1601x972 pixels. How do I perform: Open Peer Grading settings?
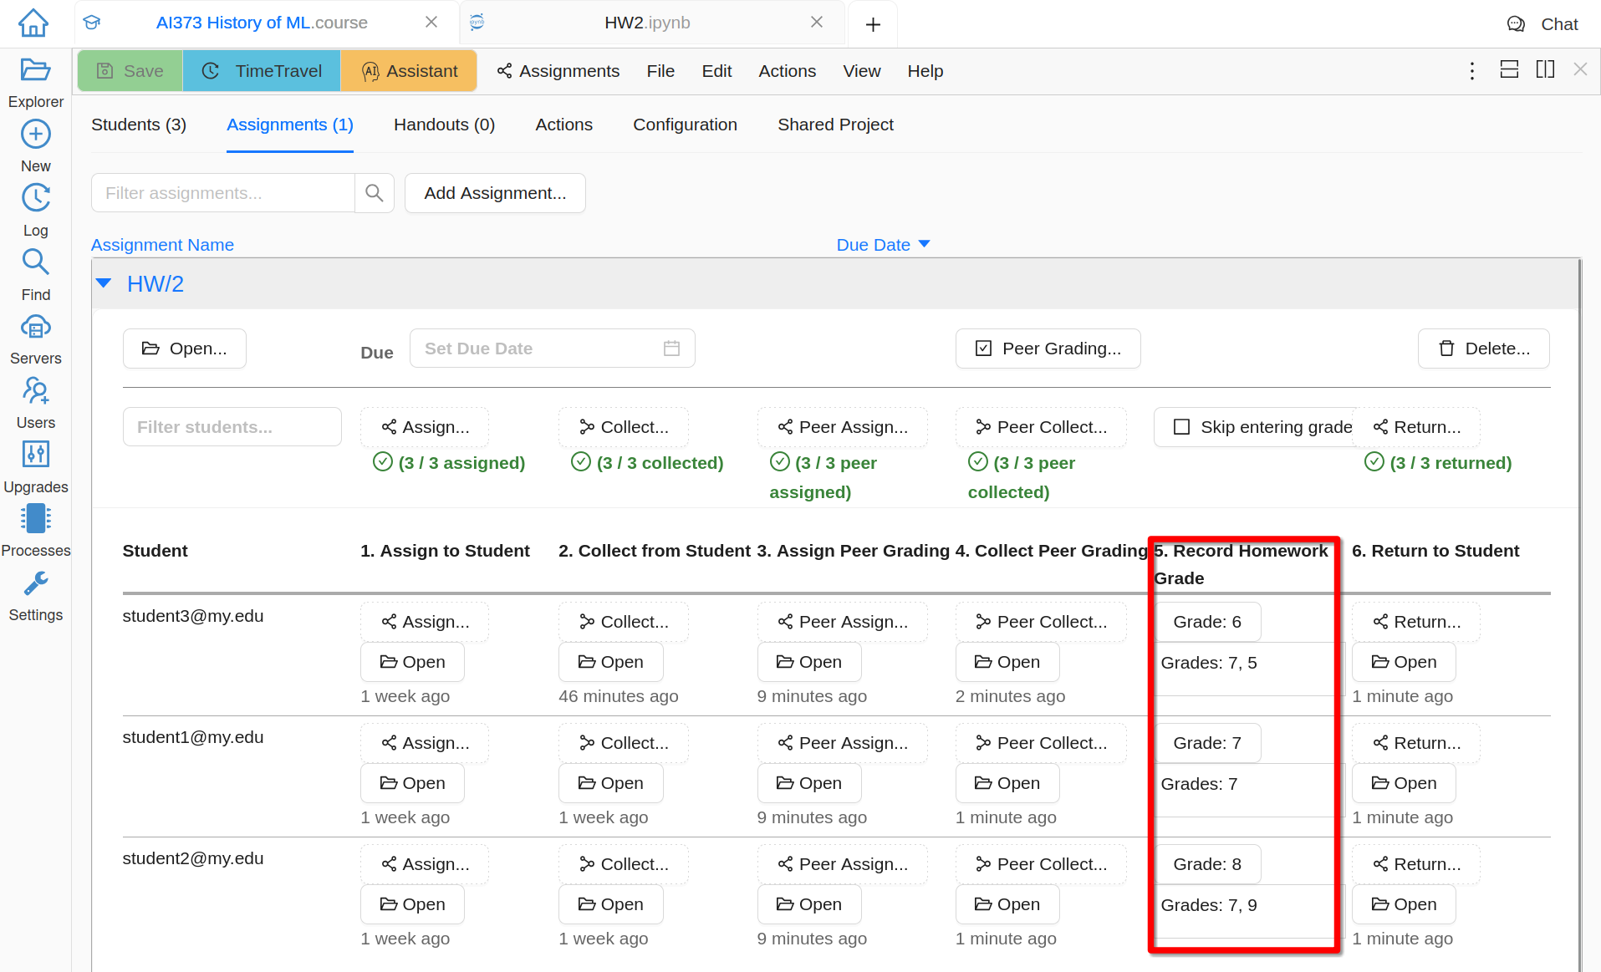(1048, 349)
